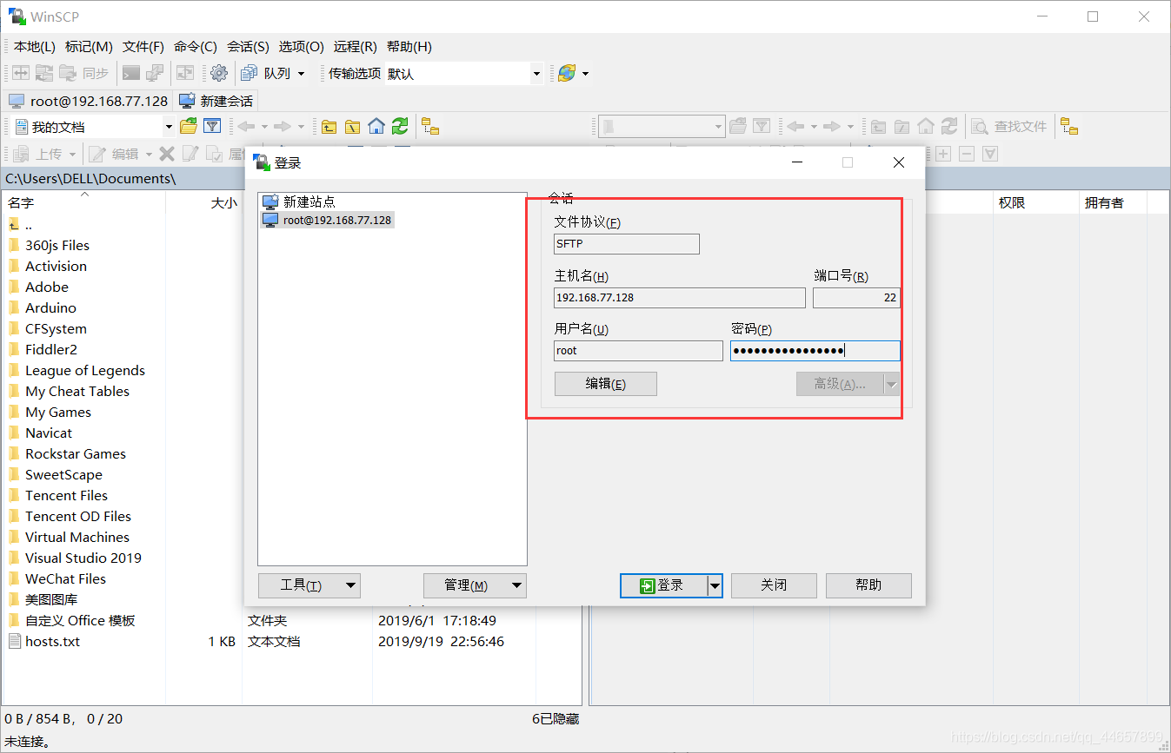Open the 选项(O) menu
This screenshot has height=753, width=1171.
tap(301, 47)
